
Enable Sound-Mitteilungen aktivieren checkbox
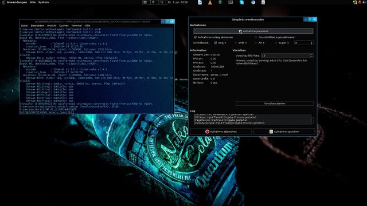point(256,37)
